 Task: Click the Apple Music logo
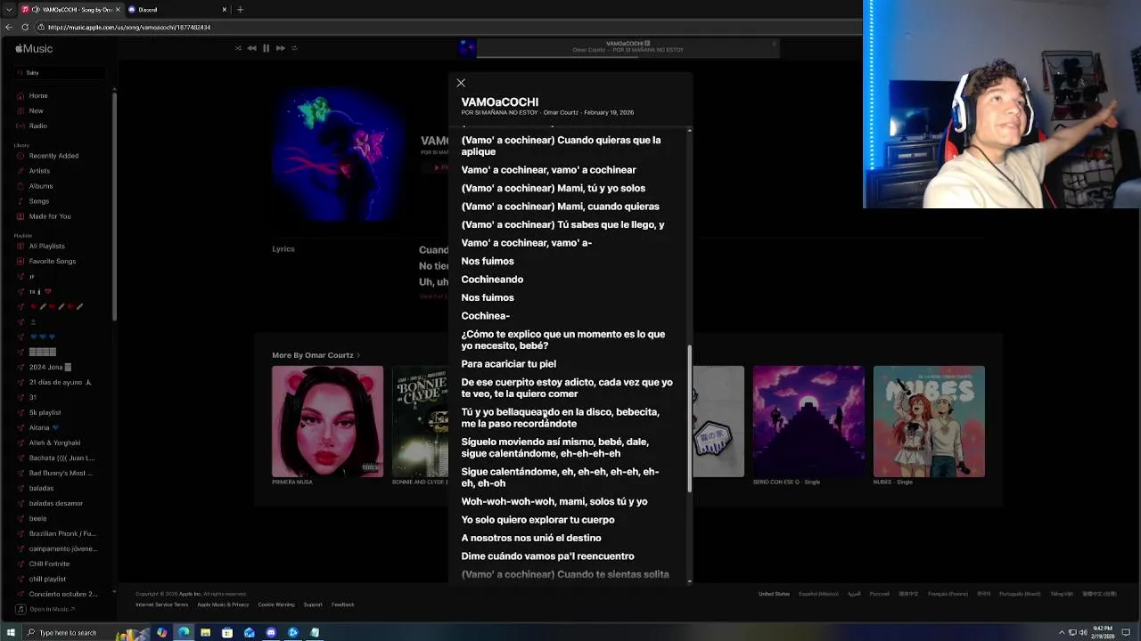click(x=34, y=49)
